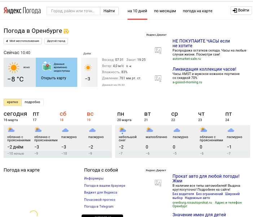Click Без водителя ad sublink
Screen dimensions: 253x217
click(183, 194)
